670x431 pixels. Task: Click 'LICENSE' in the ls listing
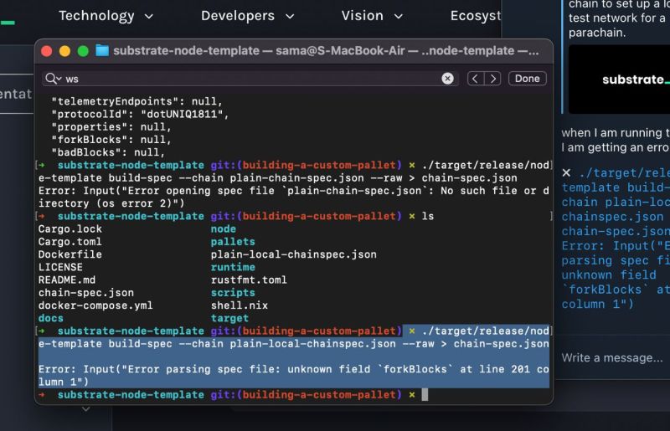60,268
